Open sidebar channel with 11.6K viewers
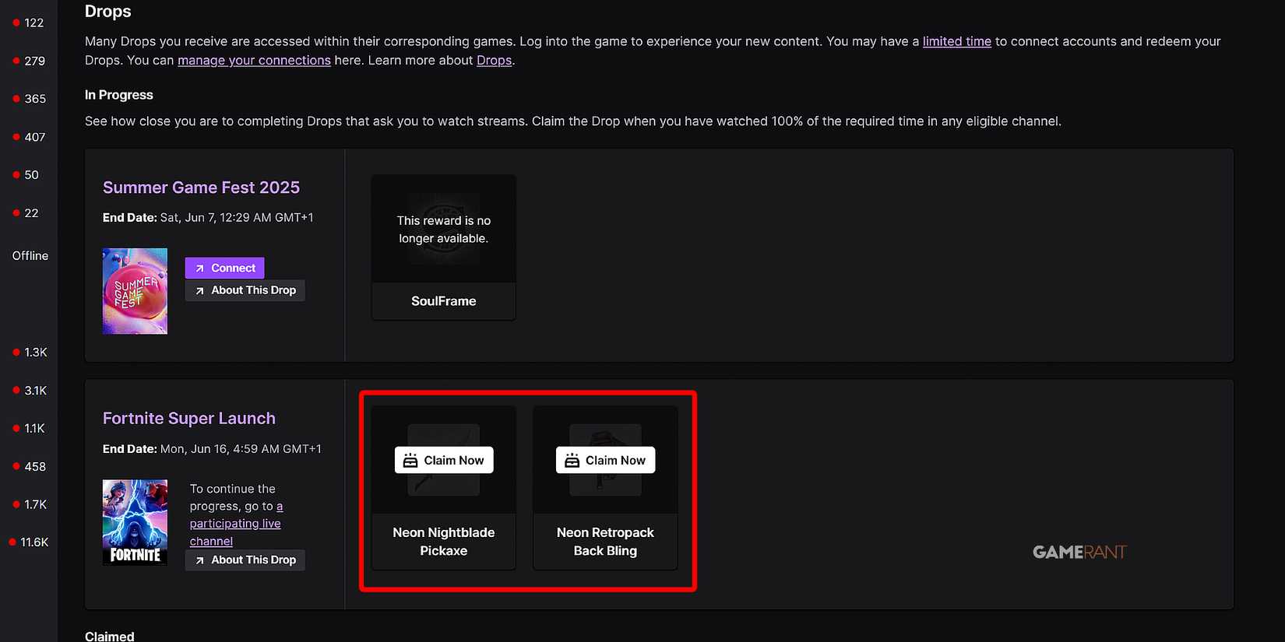The width and height of the screenshot is (1285, 642). [29, 542]
